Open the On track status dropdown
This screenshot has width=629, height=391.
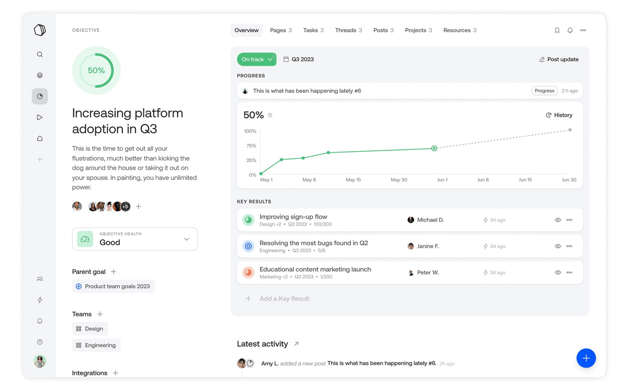[257, 59]
